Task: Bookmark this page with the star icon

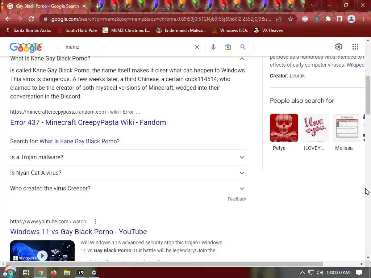Action: click(x=291, y=19)
